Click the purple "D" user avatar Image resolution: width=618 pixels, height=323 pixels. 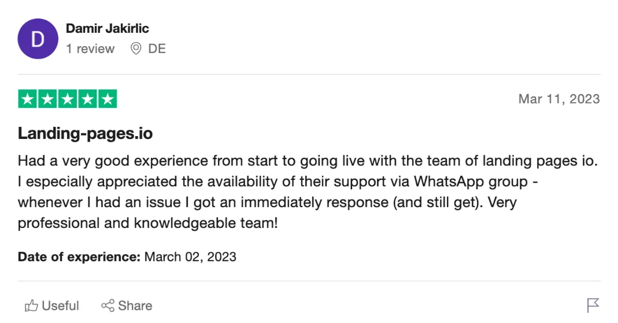pos(38,39)
